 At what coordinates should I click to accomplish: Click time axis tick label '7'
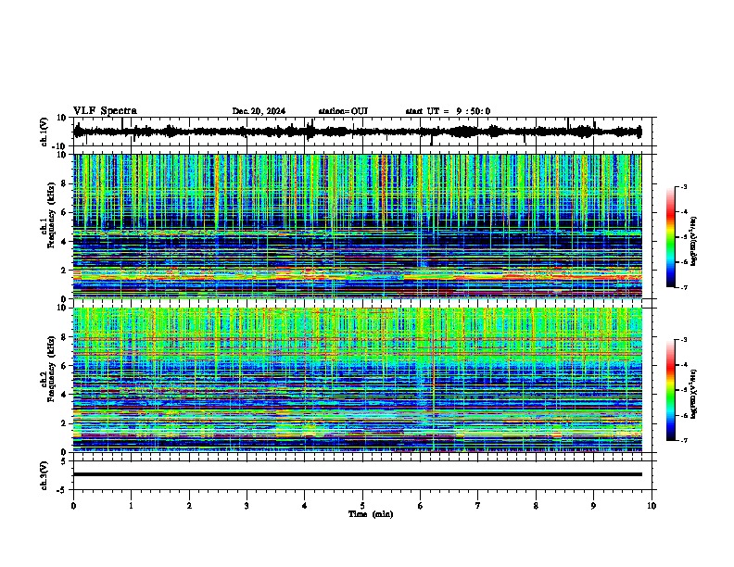478,506
